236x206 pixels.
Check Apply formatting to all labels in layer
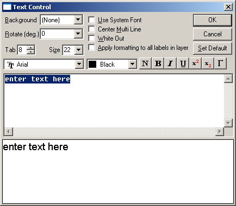tap(91, 48)
